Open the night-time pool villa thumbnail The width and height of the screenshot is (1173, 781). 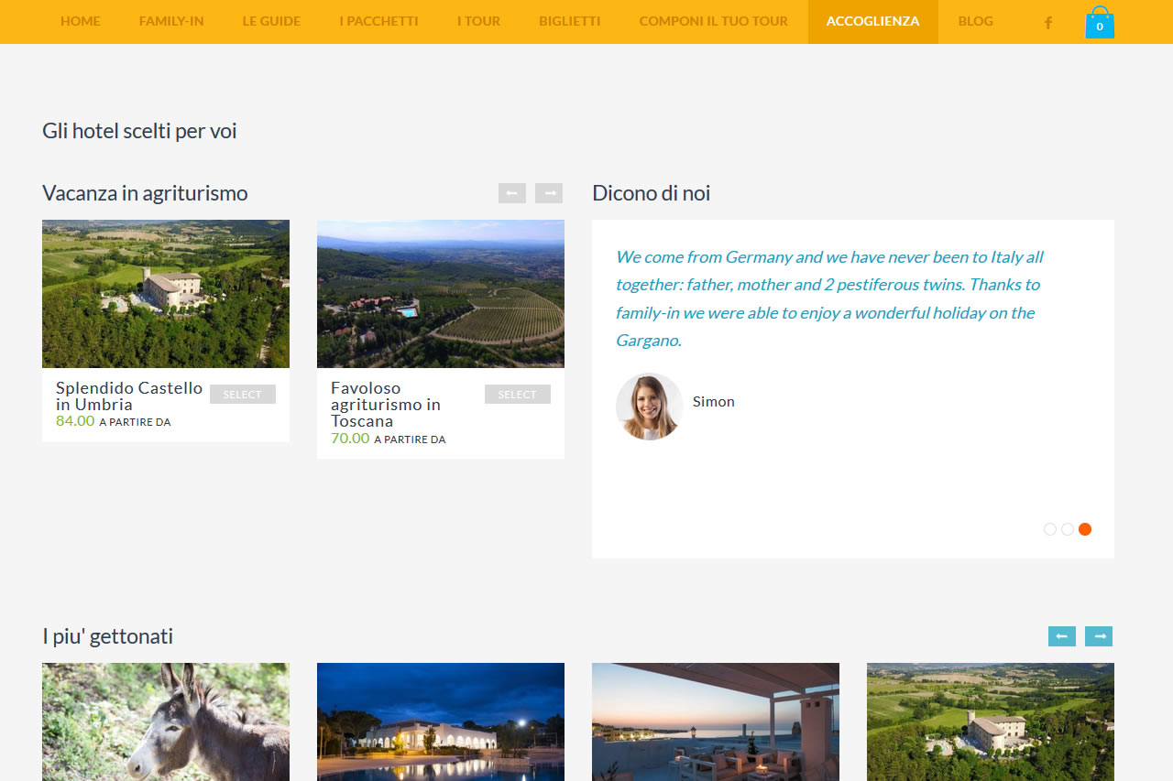(441, 721)
